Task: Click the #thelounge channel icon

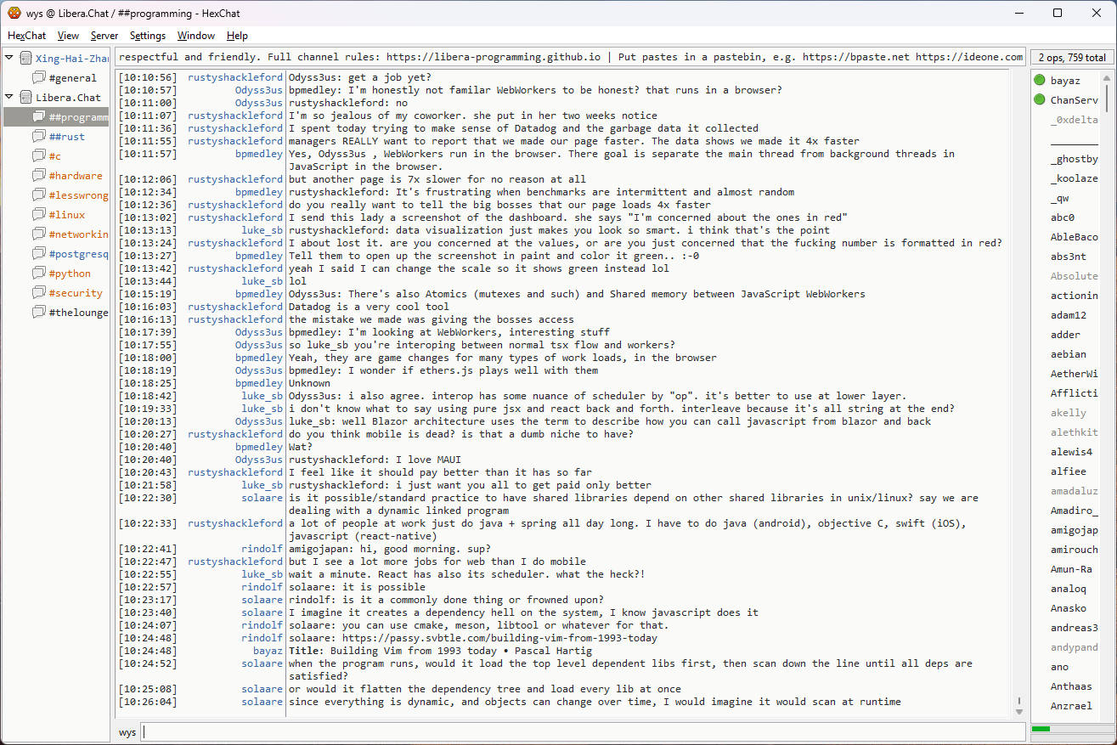Action: pos(39,313)
